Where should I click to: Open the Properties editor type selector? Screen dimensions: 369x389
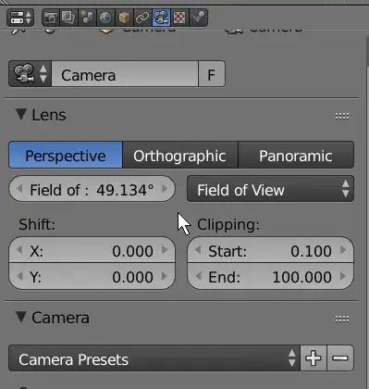pos(20,18)
